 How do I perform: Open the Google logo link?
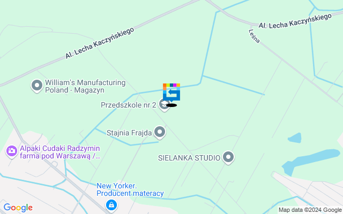coord(18,208)
